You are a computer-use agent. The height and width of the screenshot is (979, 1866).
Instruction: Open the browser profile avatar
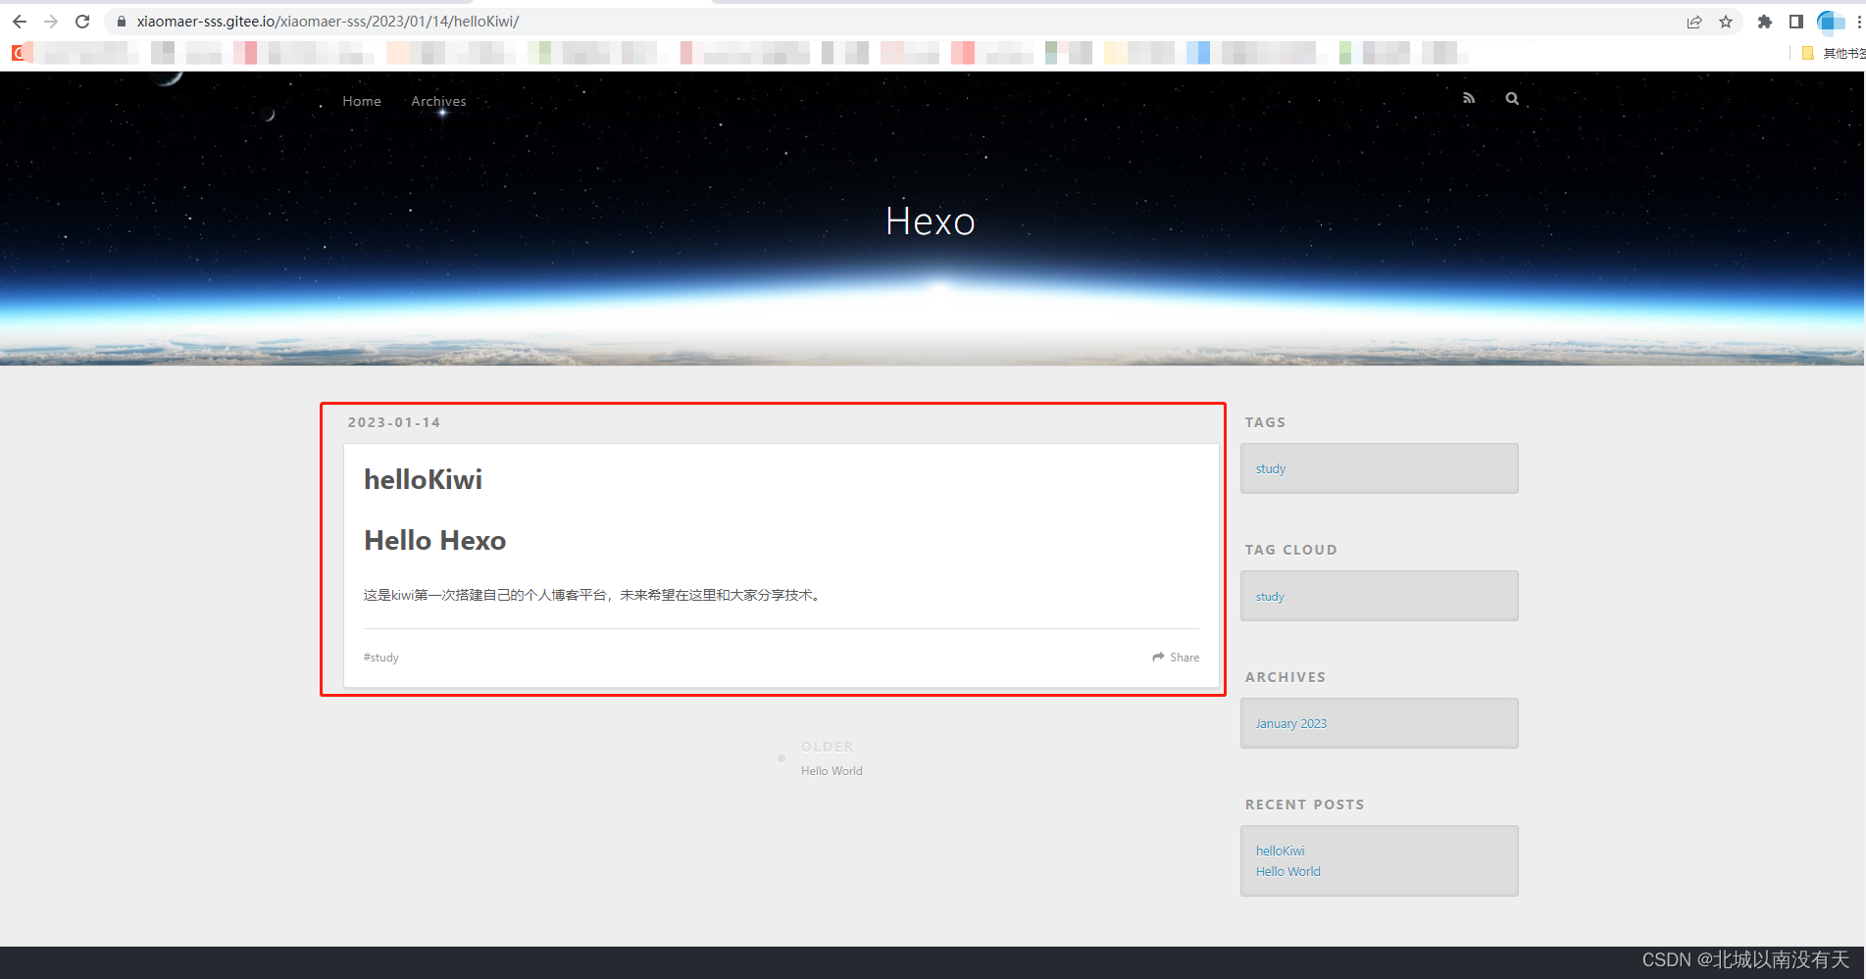[x=1830, y=22]
